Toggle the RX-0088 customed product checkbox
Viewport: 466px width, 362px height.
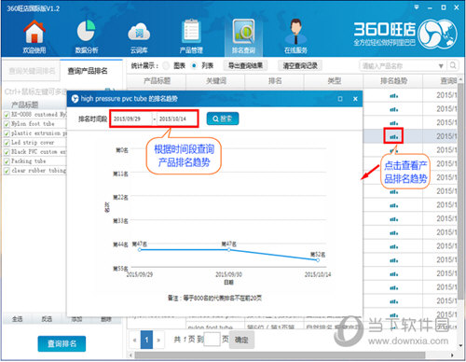[x=7, y=115]
